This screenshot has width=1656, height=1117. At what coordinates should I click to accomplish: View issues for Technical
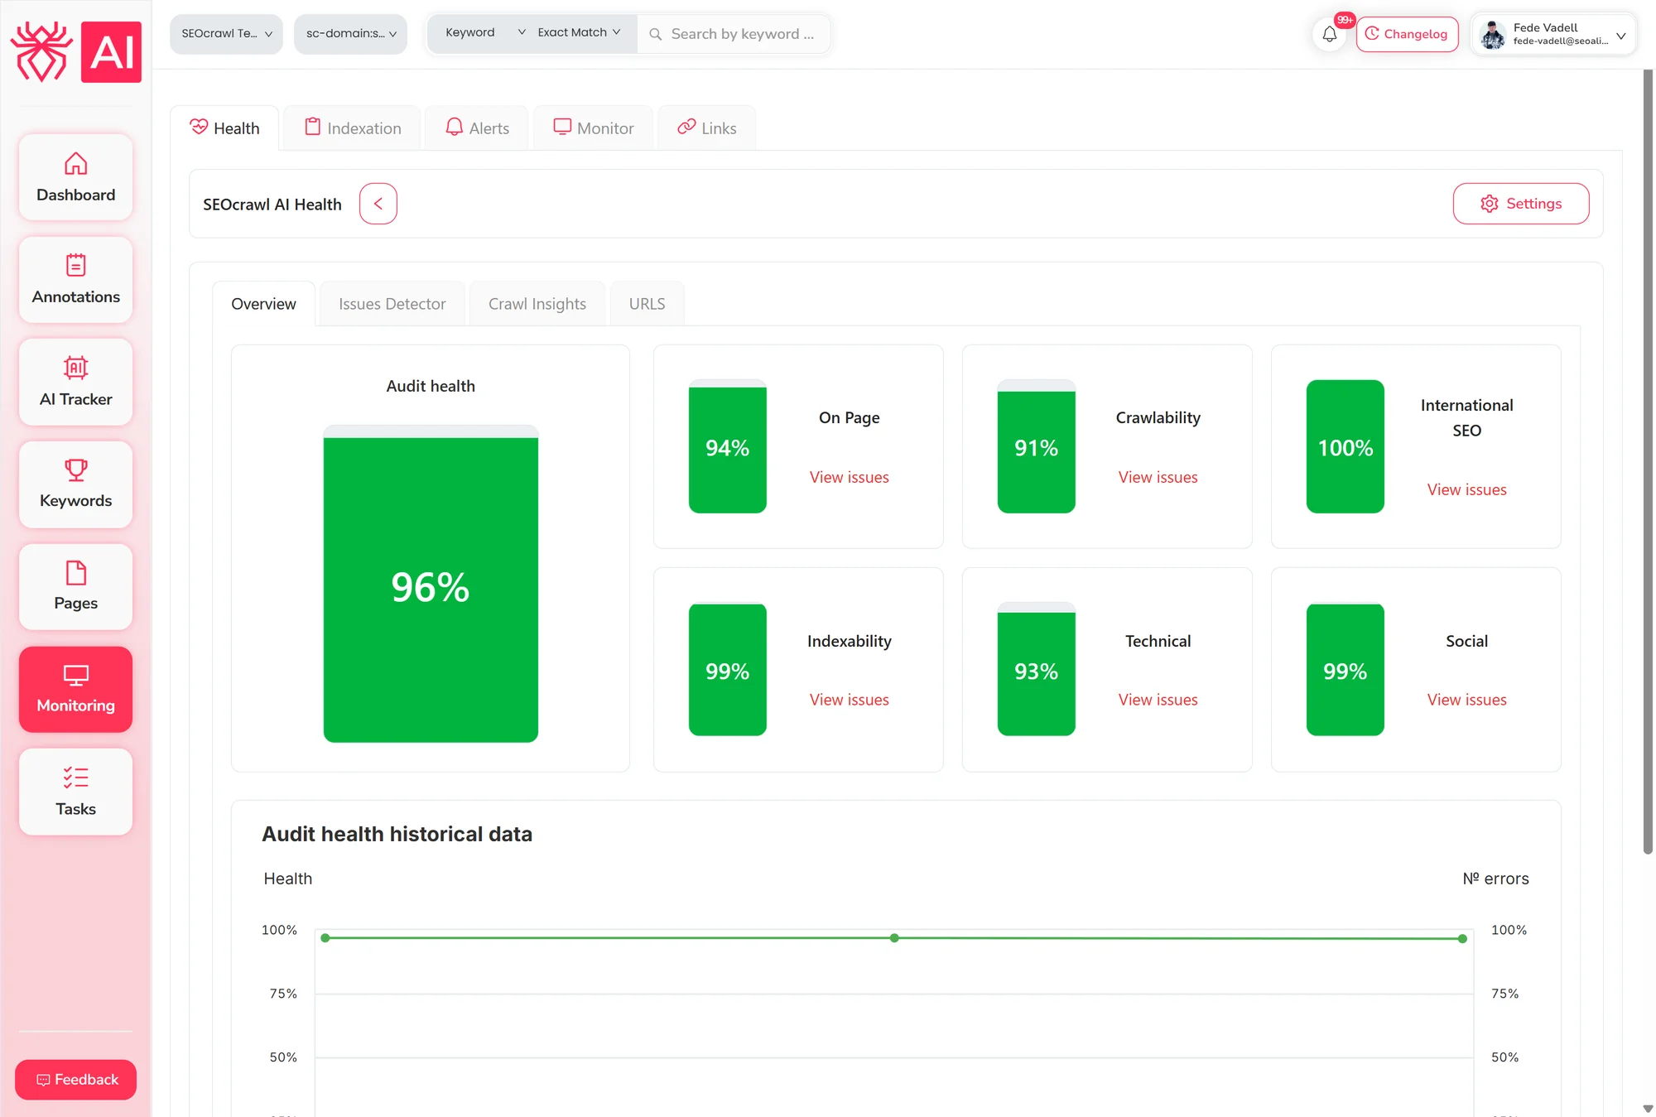coord(1158,701)
